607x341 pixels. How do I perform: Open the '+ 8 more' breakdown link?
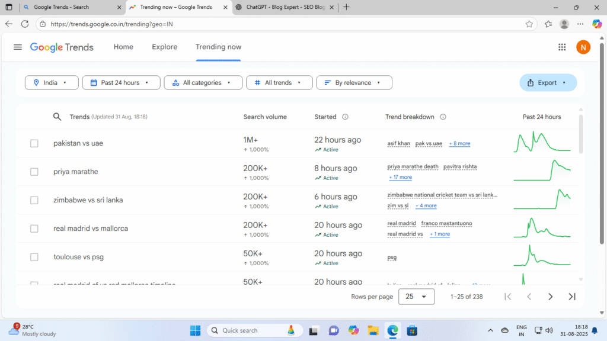coord(459,144)
